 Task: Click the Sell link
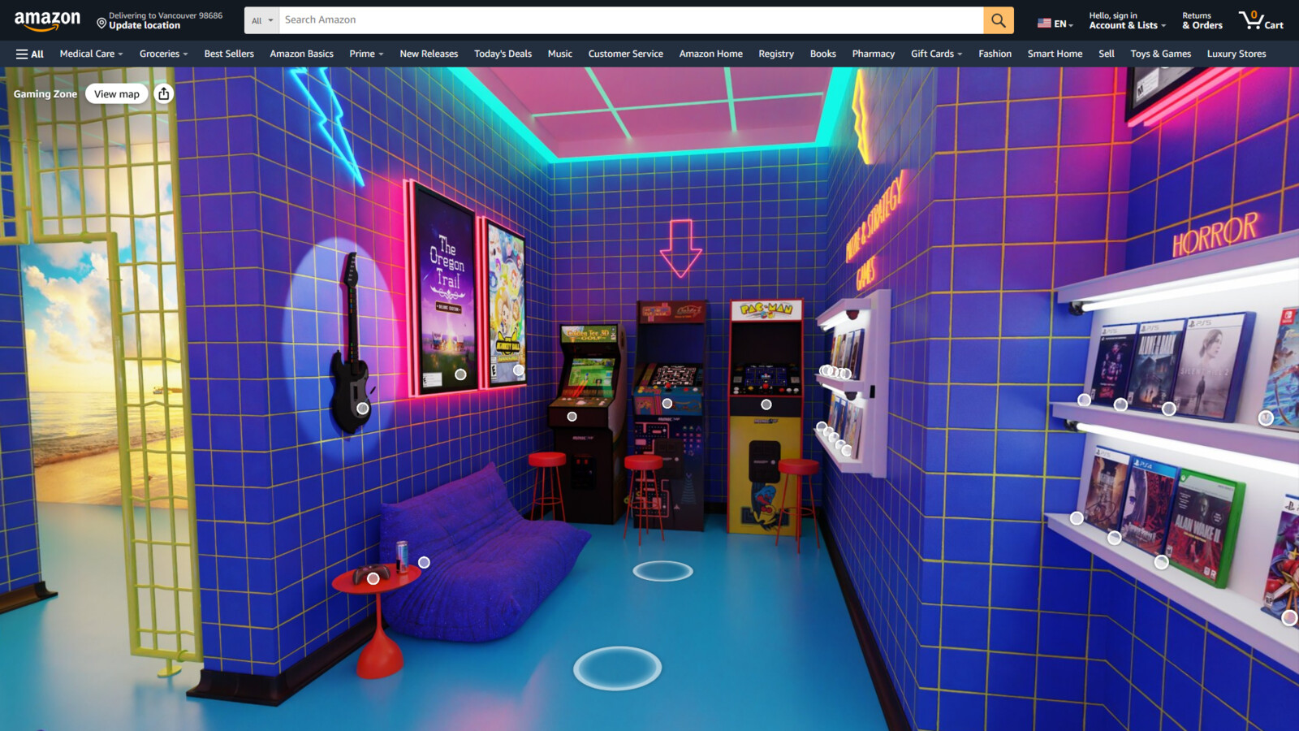(x=1106, y=54)
